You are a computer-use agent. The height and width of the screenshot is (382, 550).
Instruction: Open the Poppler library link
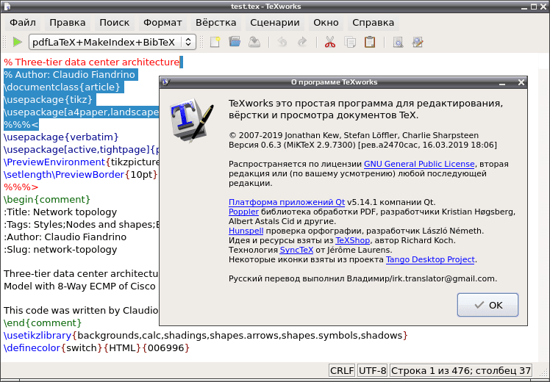click(243, 212)
